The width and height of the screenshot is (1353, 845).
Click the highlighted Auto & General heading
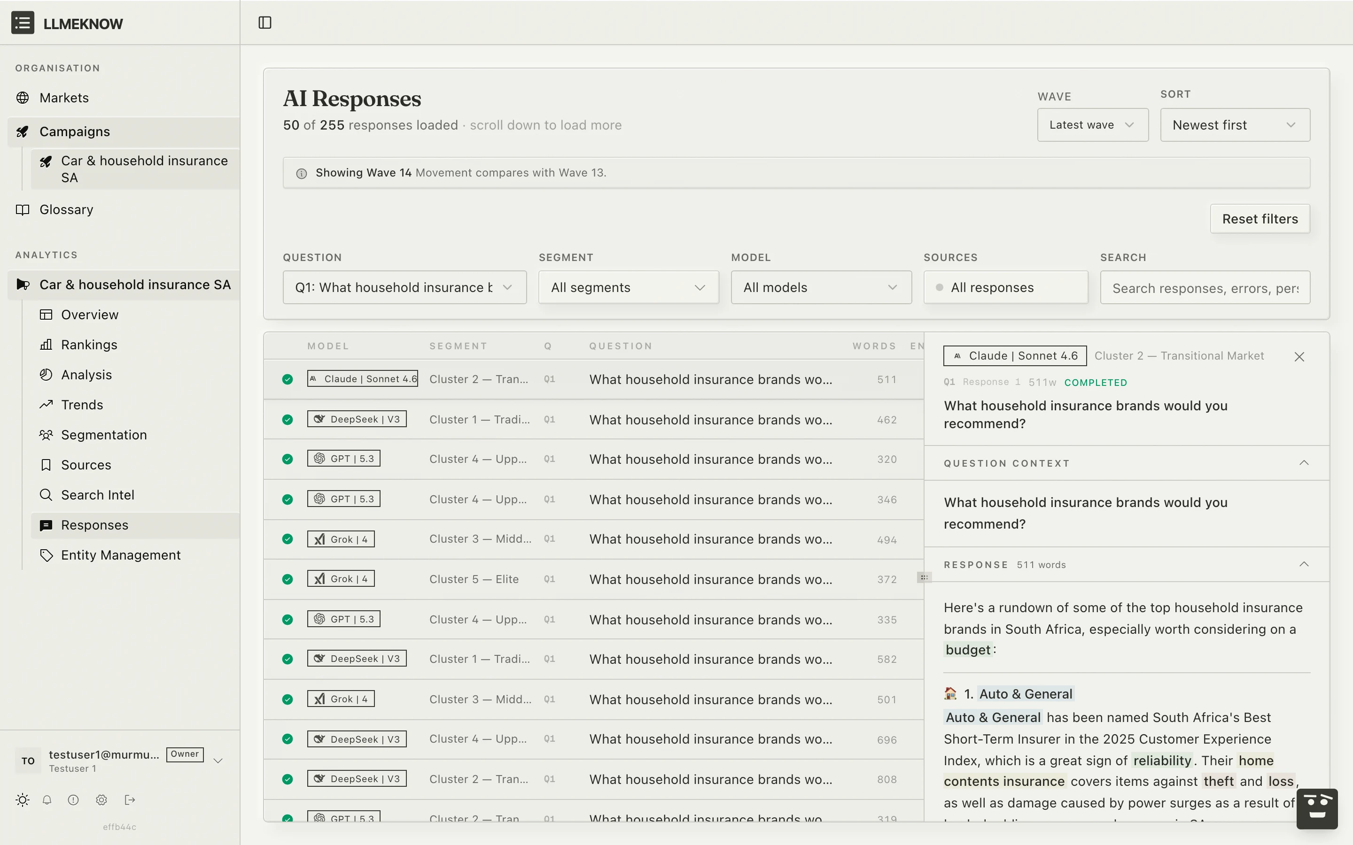click(x=1026, y=694)
